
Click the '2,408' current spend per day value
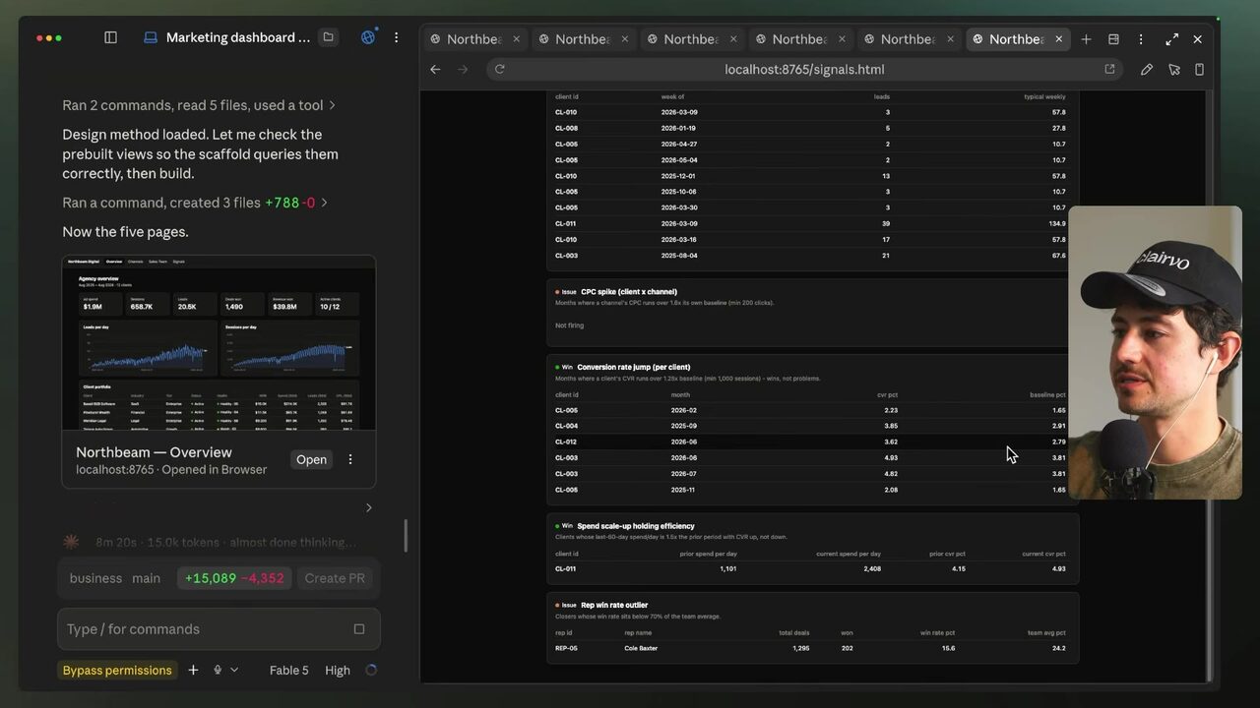872,568
